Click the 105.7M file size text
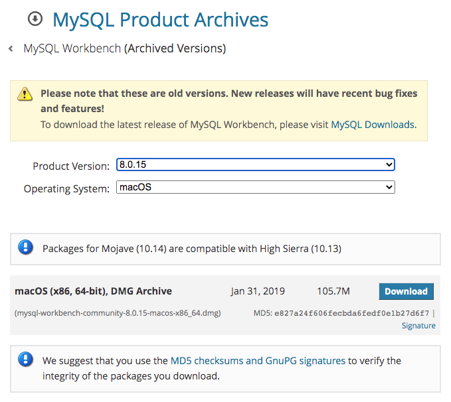 click(x=333, y=291)
